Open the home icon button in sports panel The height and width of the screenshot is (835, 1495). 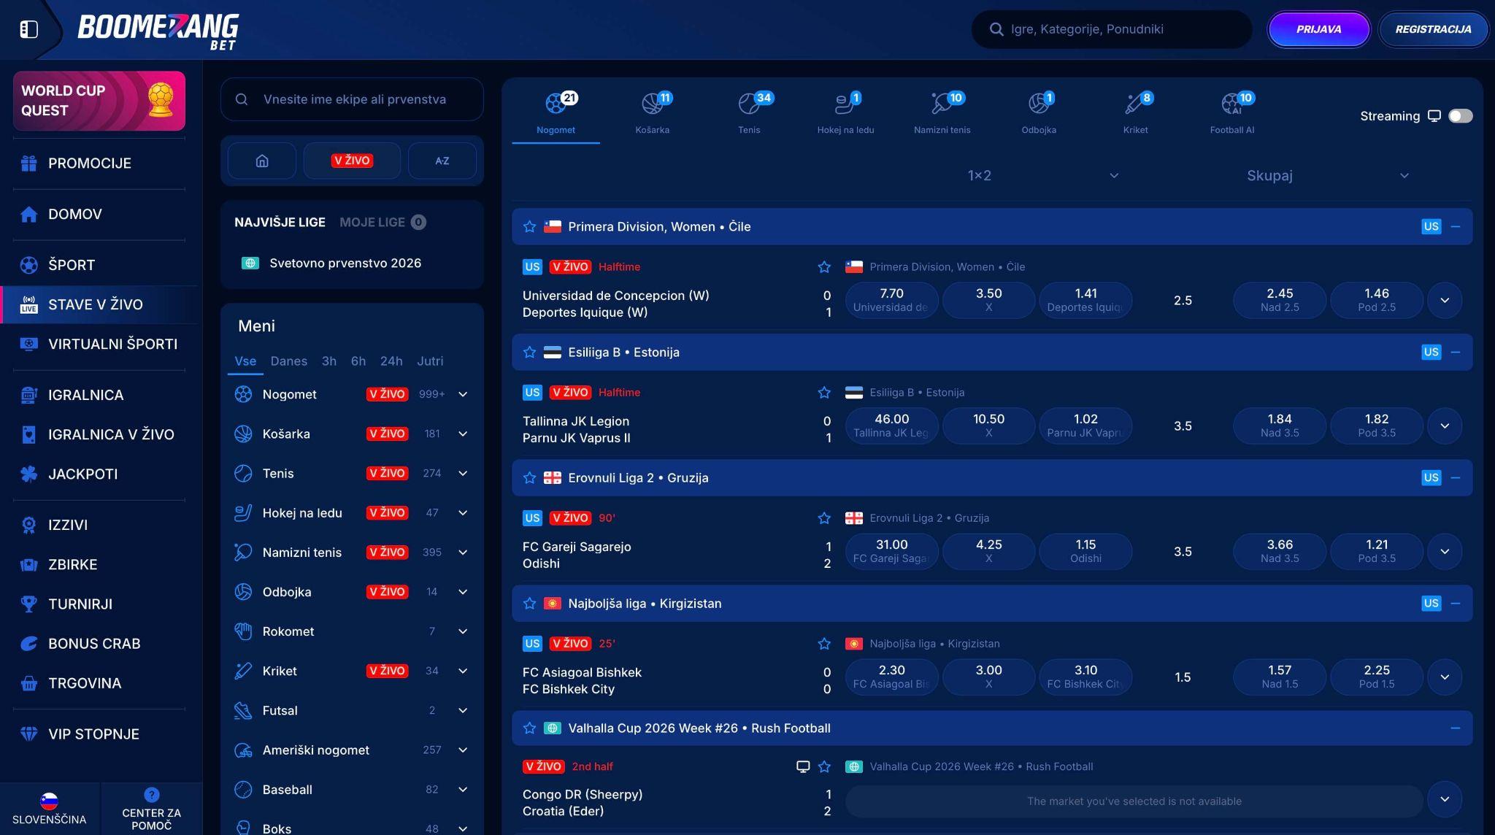coord(262,161)
